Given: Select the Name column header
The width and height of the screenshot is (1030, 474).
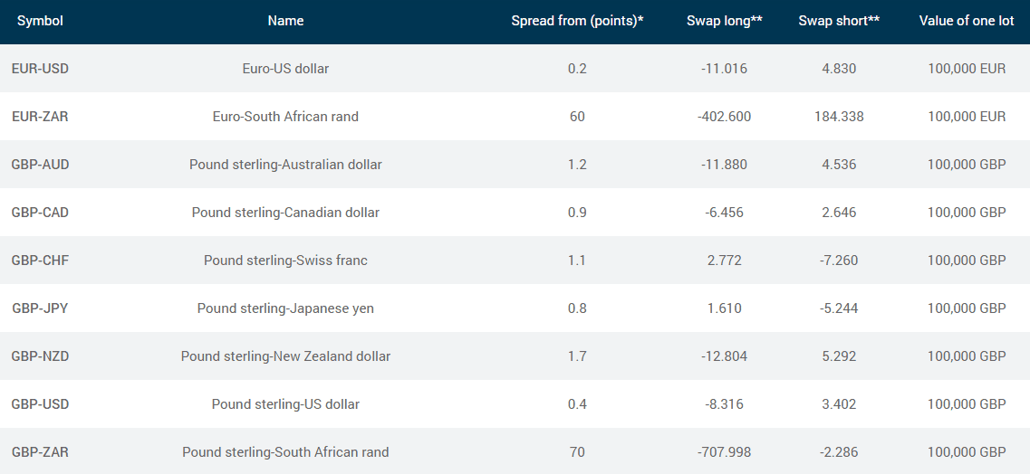Looking at the screenshot, I should [x=285, y=21].
